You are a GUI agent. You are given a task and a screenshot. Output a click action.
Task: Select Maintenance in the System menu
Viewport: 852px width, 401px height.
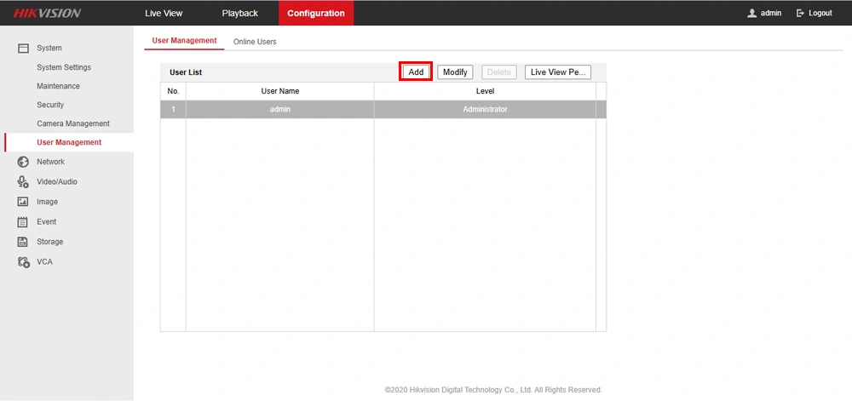click(x=58, y=86)
